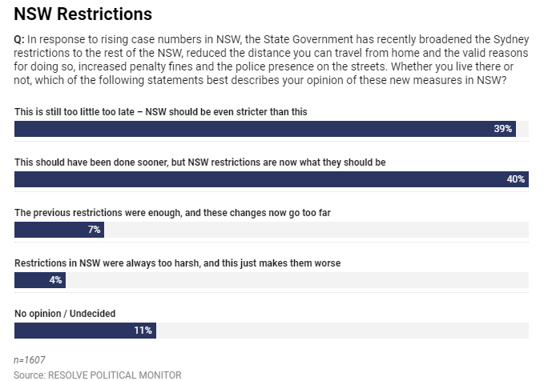Select the 'No opinion / Undecided' label
Image resolution: width=560 pixels, height=381 pixels.
65,314
